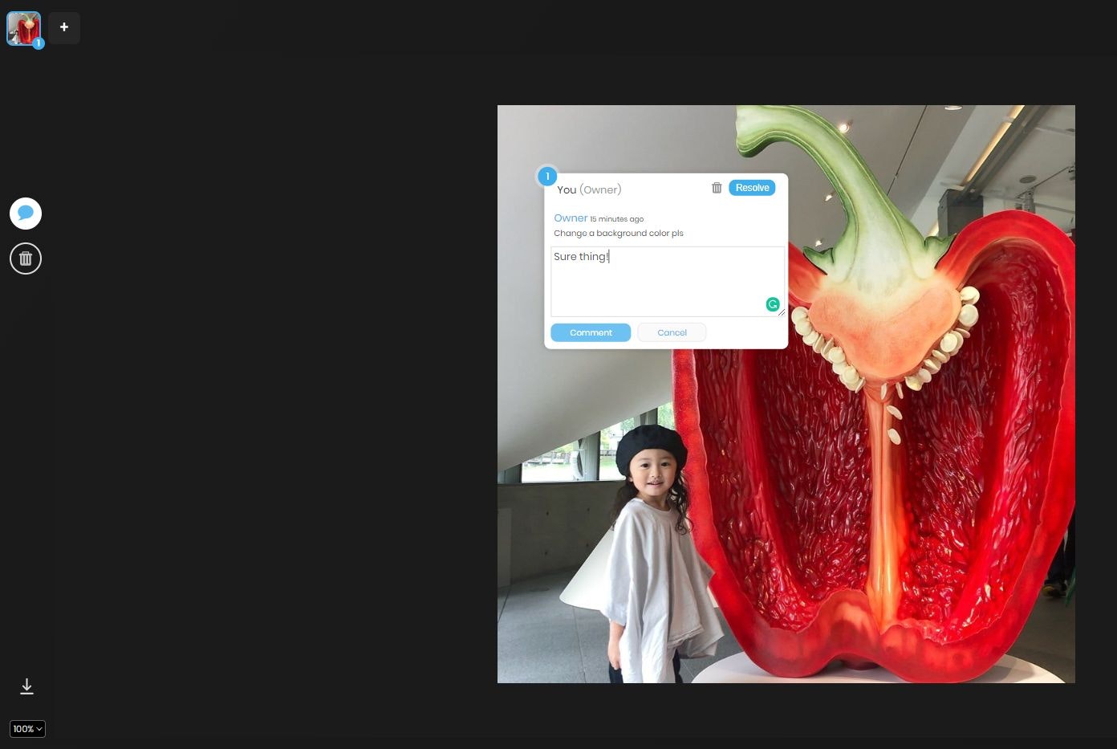Click the comment count badge on the thumbnail
Viewport: 1117px width, 749px height.
(x=38, y=43)
